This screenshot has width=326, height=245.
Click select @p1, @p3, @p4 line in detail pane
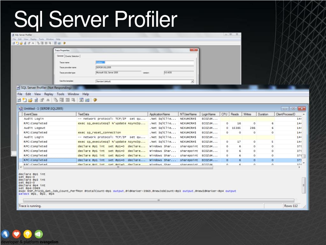click(x=36, y=194)
